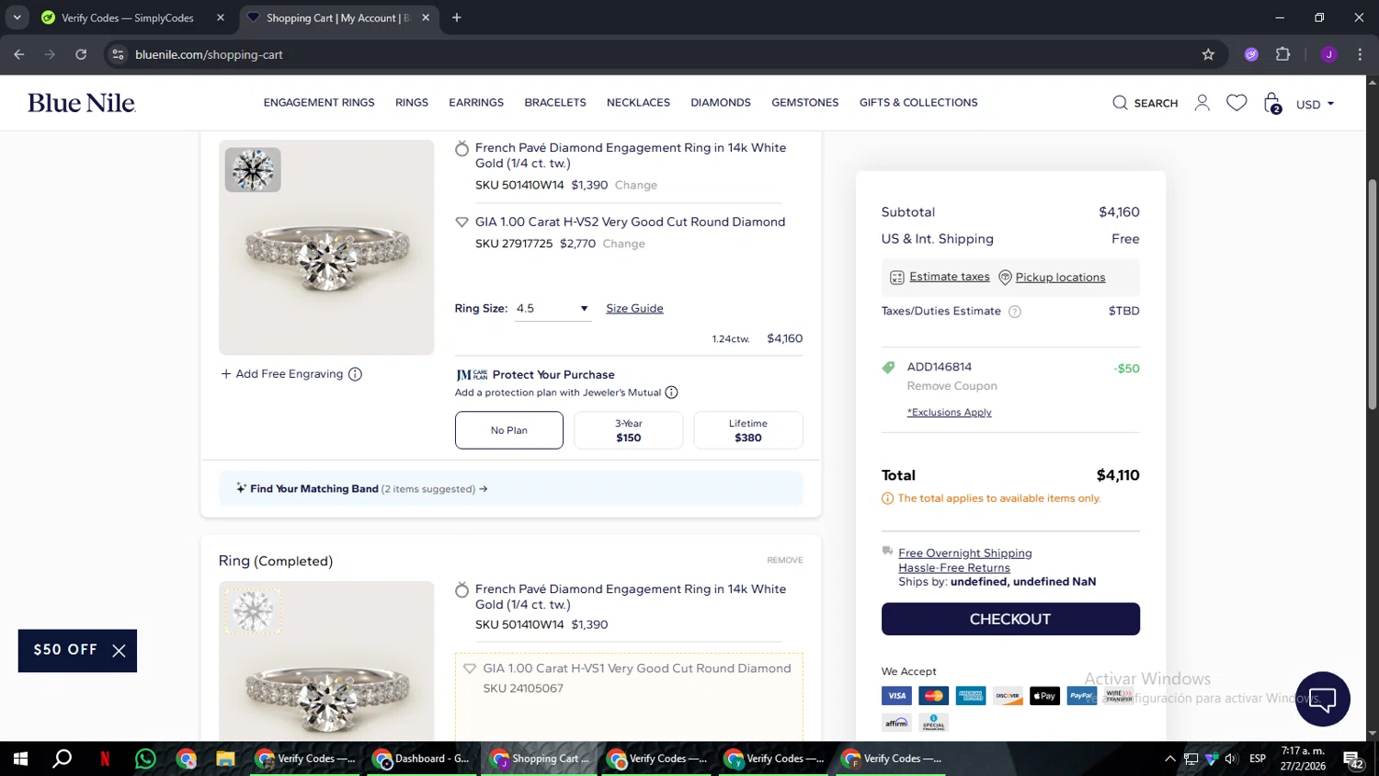Remove the second completed ring
Viewport: 1379px width, 776px height.
coord(784,561)
